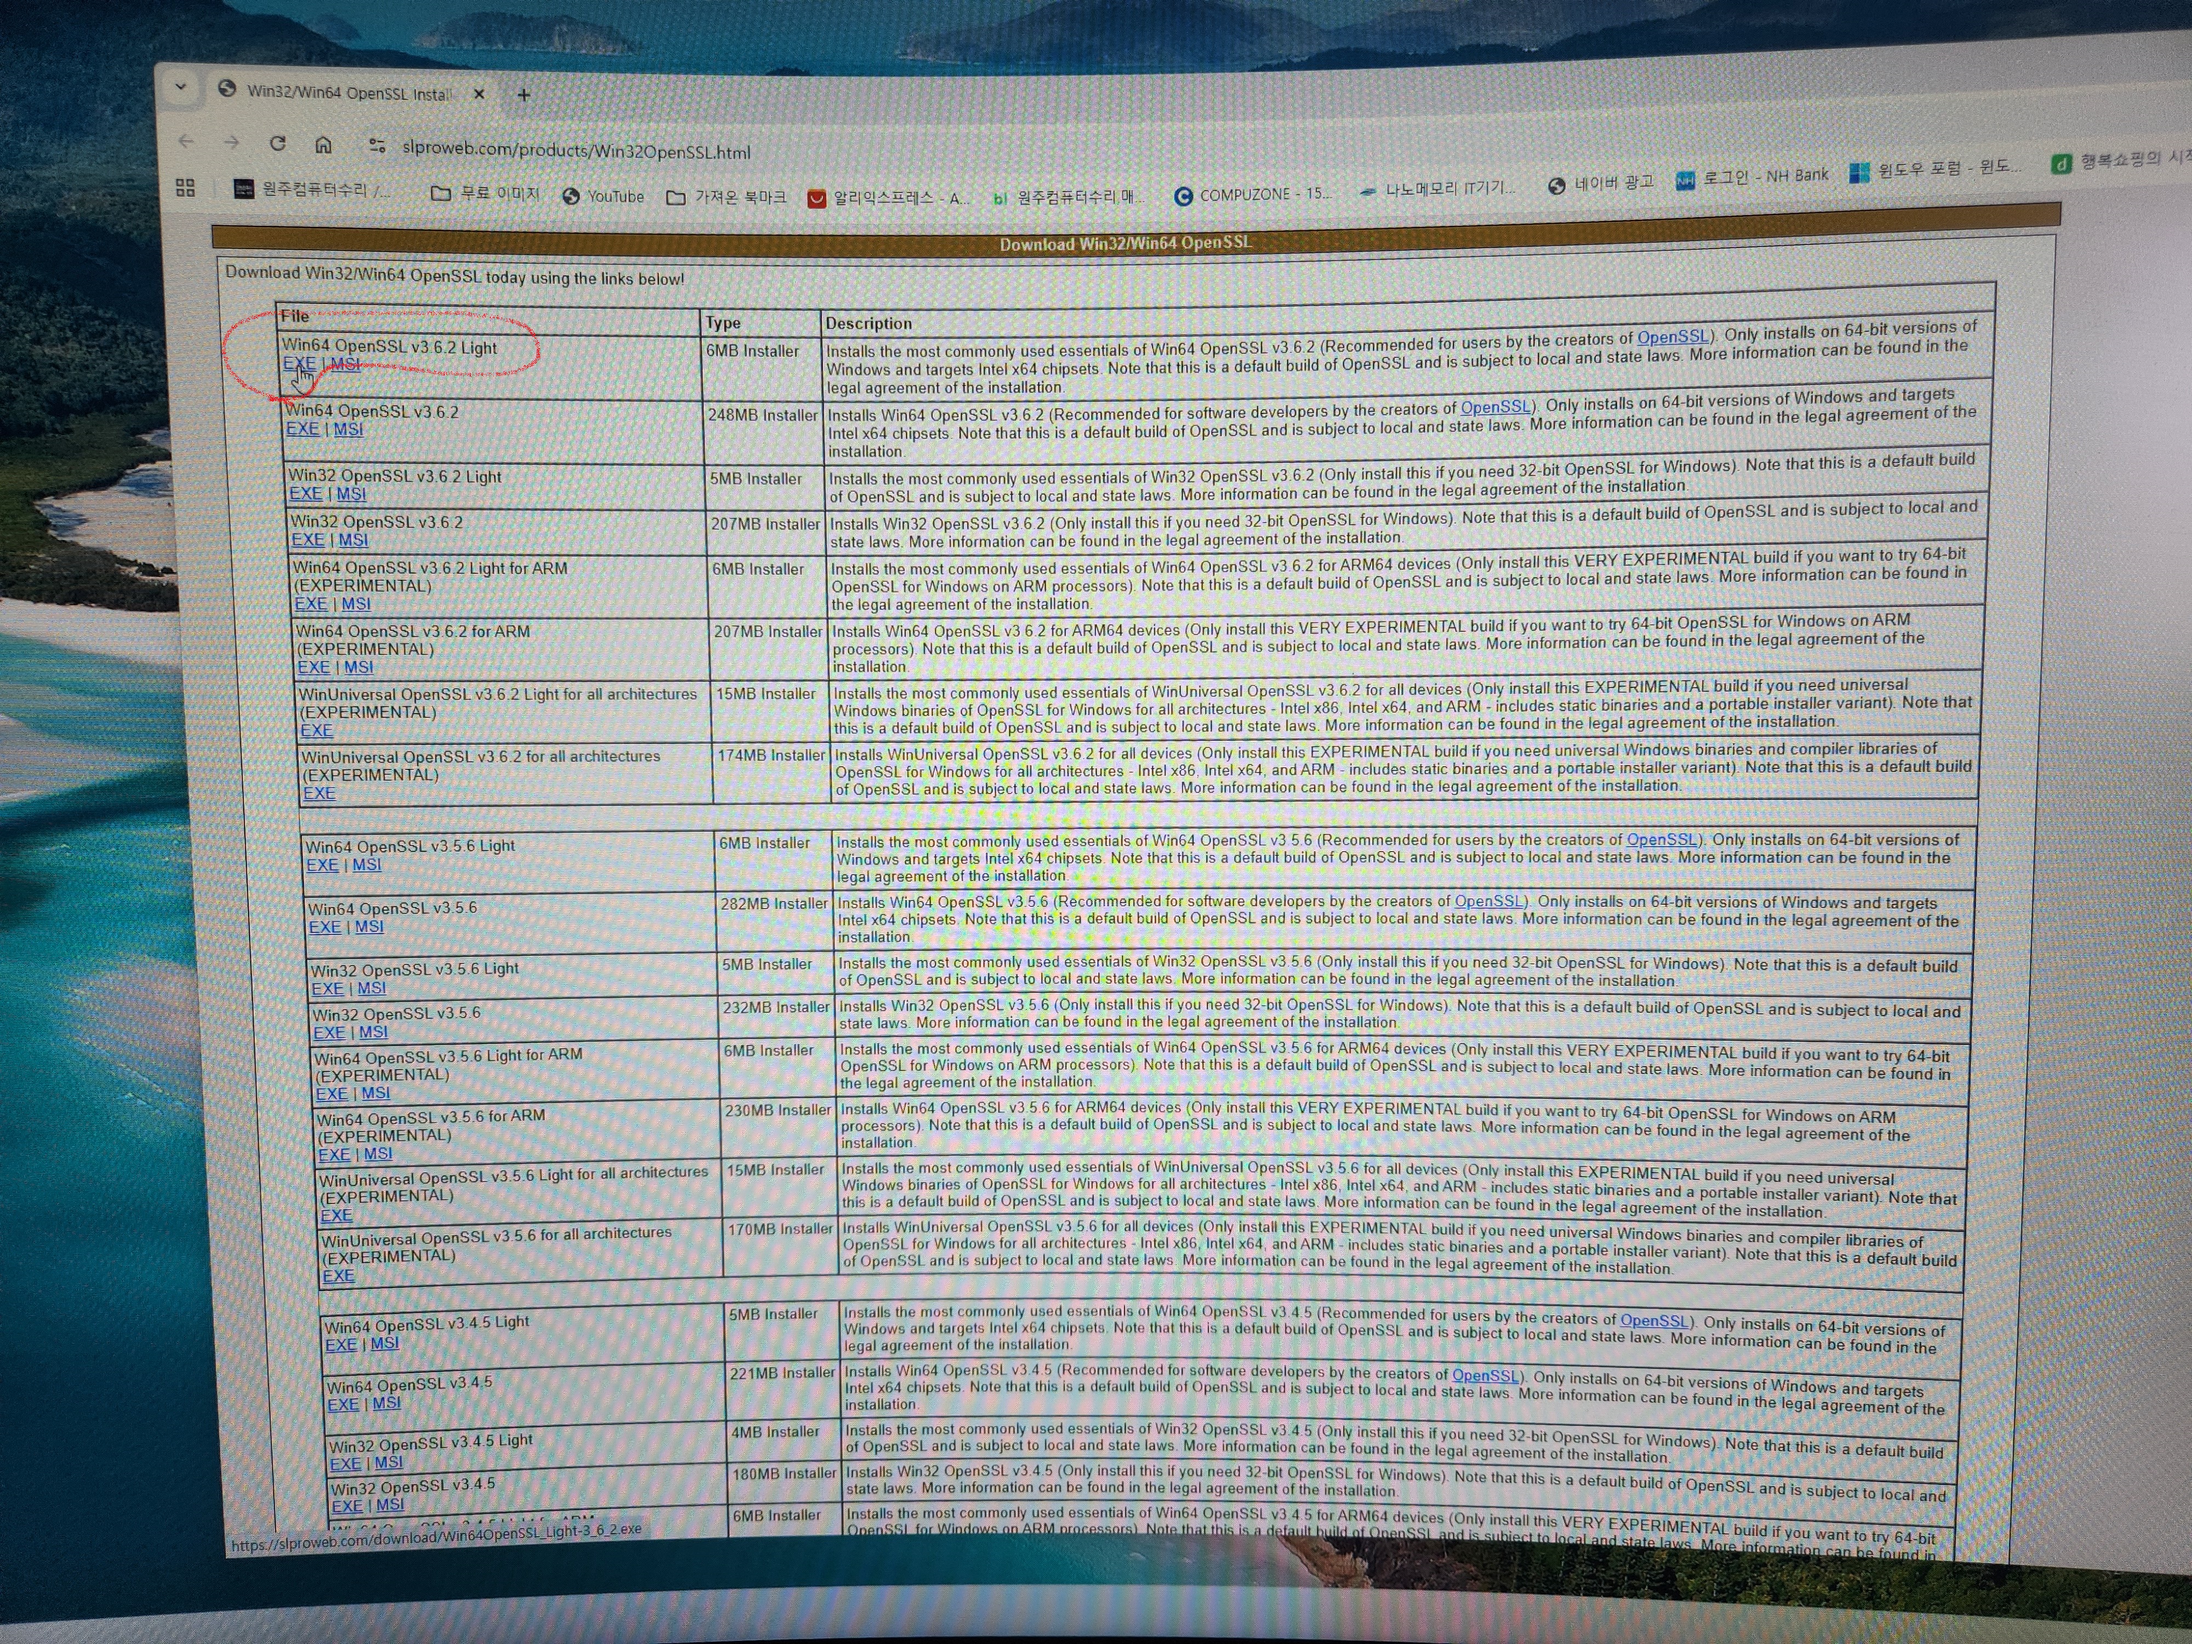The image size is (2192, 1644).
Task: Download Win64 OpenSSL v3.5.6 for ARM MSI
Action: click(x=379, y=1155)
